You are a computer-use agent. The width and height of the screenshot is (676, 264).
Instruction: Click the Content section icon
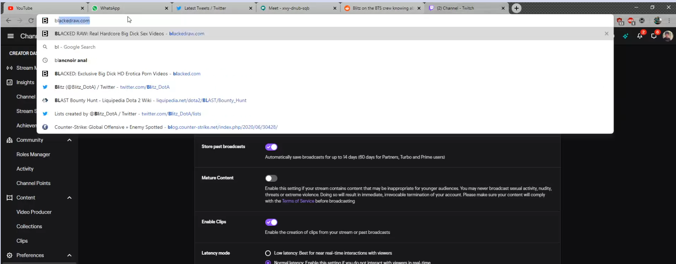tap(10, 198)
